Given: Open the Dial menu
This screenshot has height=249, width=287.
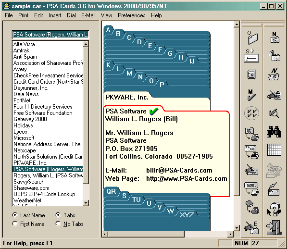Looking at the screenshot, I should 71,15.
